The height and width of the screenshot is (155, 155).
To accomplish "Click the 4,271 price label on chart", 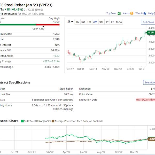I will pyautogui.click(x=151, y=33).
